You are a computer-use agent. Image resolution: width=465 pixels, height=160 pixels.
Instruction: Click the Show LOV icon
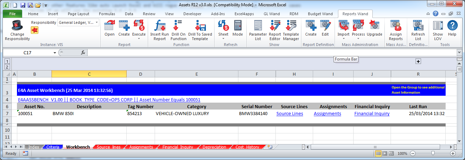click(x=438, y=26)
